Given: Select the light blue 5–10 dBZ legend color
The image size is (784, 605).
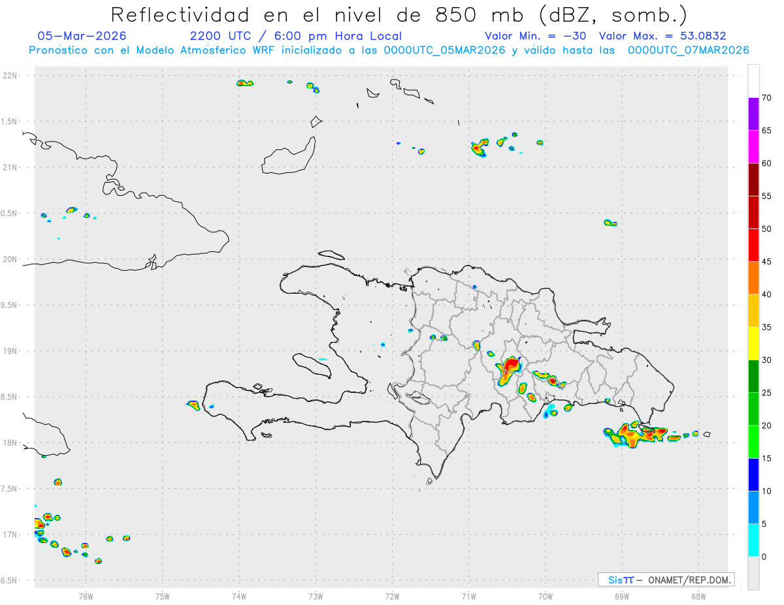Looking at the screenshot, I should pyautogui.click(x=753, y=507).
